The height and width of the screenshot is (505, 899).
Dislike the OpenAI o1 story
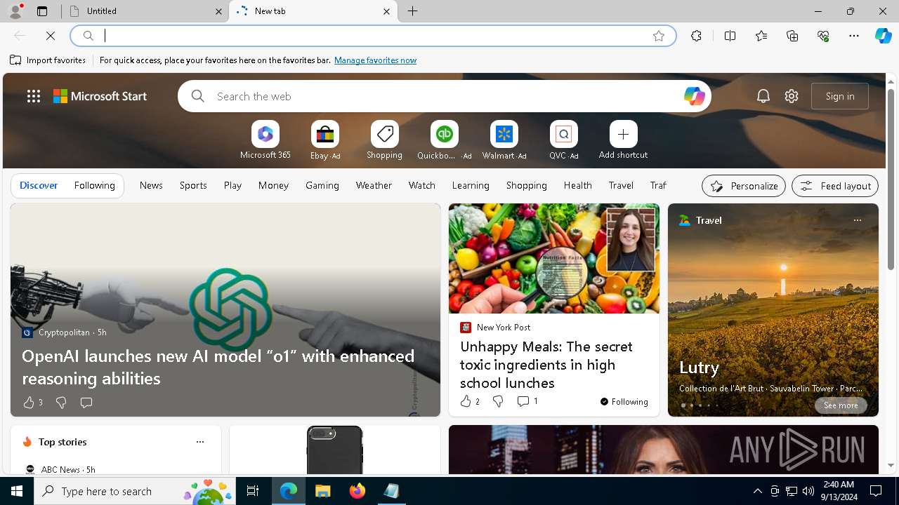coord(61,403)
